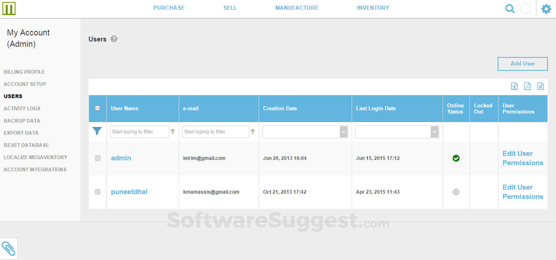Sort by Locked Out column header

pos(483,108)
